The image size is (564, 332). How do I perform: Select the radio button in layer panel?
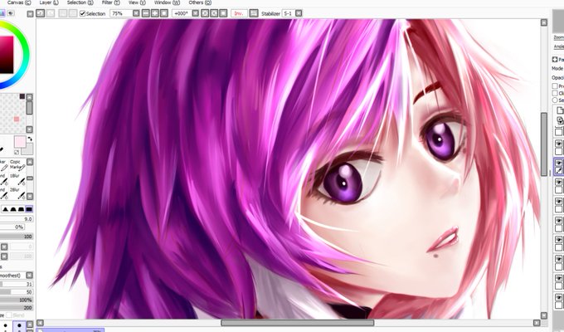point(555,100)
